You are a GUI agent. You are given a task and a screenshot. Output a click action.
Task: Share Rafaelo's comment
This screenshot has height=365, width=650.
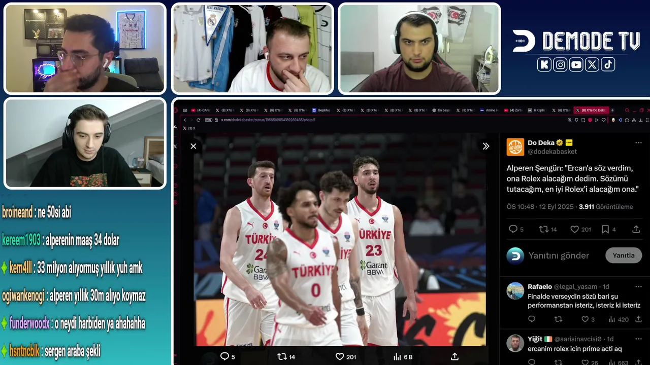(x=638, y=319)
